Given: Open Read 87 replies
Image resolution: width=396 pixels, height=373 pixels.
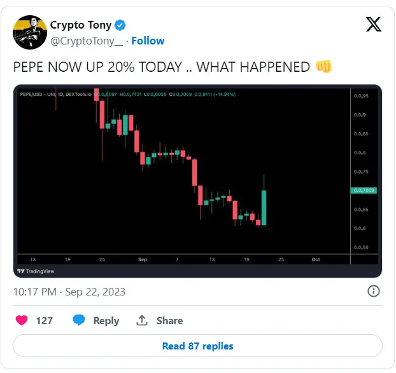Looking at the screenshot, I should [x=197, y=346].
